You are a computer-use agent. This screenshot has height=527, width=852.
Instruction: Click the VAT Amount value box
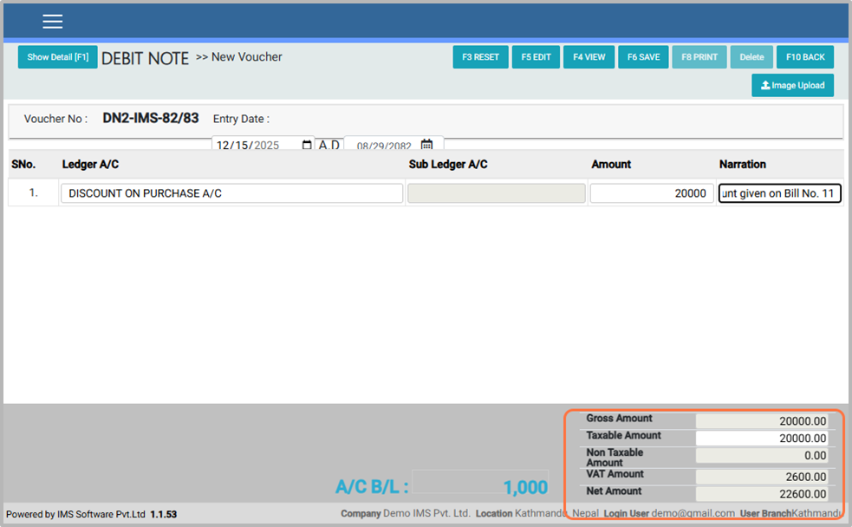tap(761, 477)
